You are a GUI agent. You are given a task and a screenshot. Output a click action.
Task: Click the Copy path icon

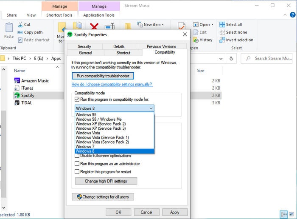[20, 32]
